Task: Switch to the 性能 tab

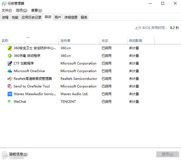Action: [15, 18]
